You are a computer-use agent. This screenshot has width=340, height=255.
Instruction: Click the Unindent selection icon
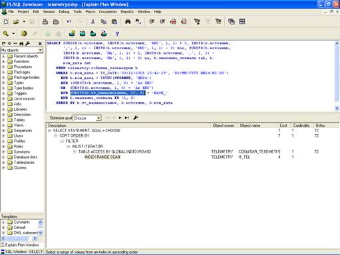pos(162,21)
